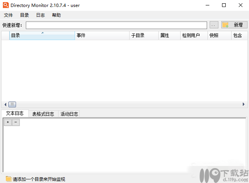
Task: Open the 文件 menu
Action: (8, 15)
